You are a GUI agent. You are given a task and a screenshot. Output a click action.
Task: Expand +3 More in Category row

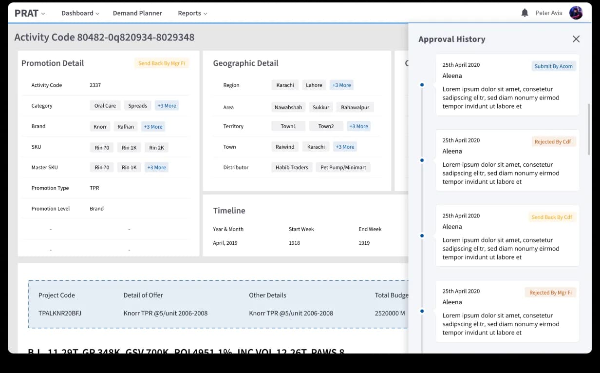[167, 106]
